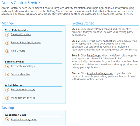Open Identity Providers in the Manage panel
Viewport: 140px width, 126px height.
[x=21, y=34]
